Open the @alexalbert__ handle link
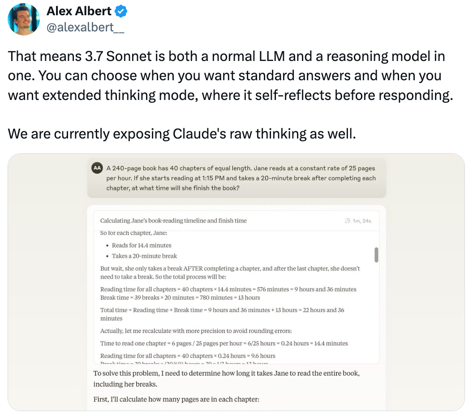The height and width of the screenshot is (416, 473). coord(86,27)
